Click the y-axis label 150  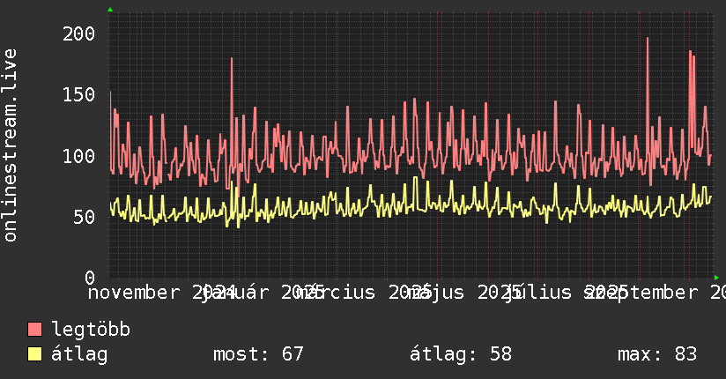78,94
